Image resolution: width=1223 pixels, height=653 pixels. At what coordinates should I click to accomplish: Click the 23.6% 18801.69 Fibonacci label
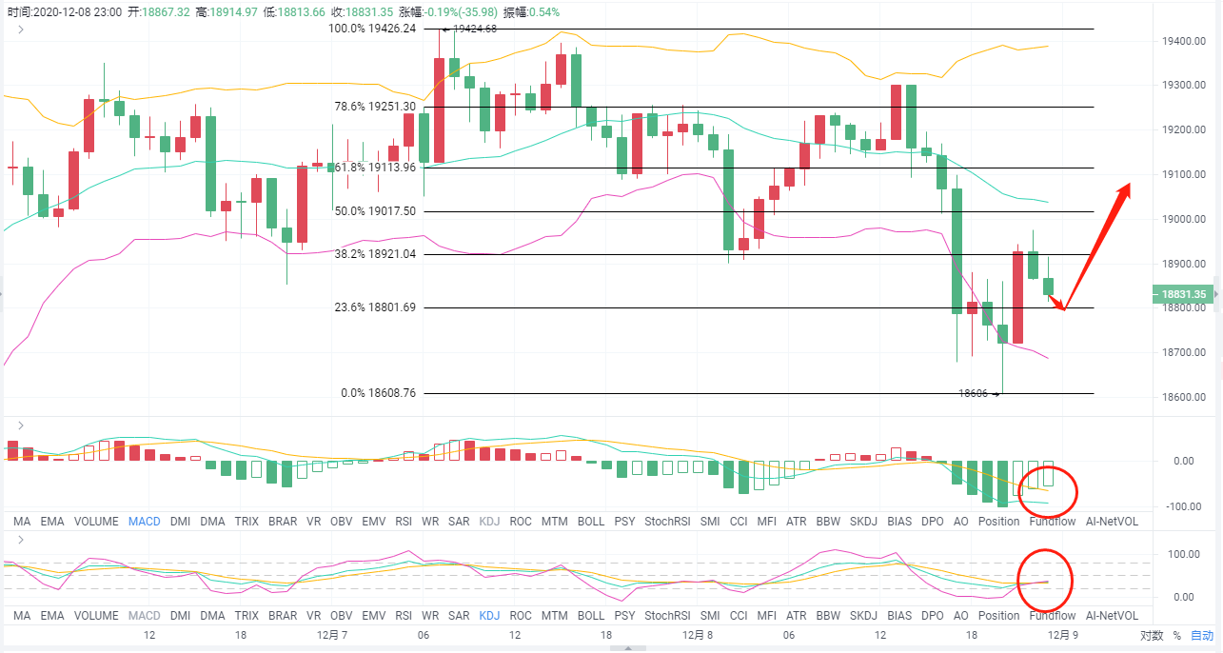point(375,307)
